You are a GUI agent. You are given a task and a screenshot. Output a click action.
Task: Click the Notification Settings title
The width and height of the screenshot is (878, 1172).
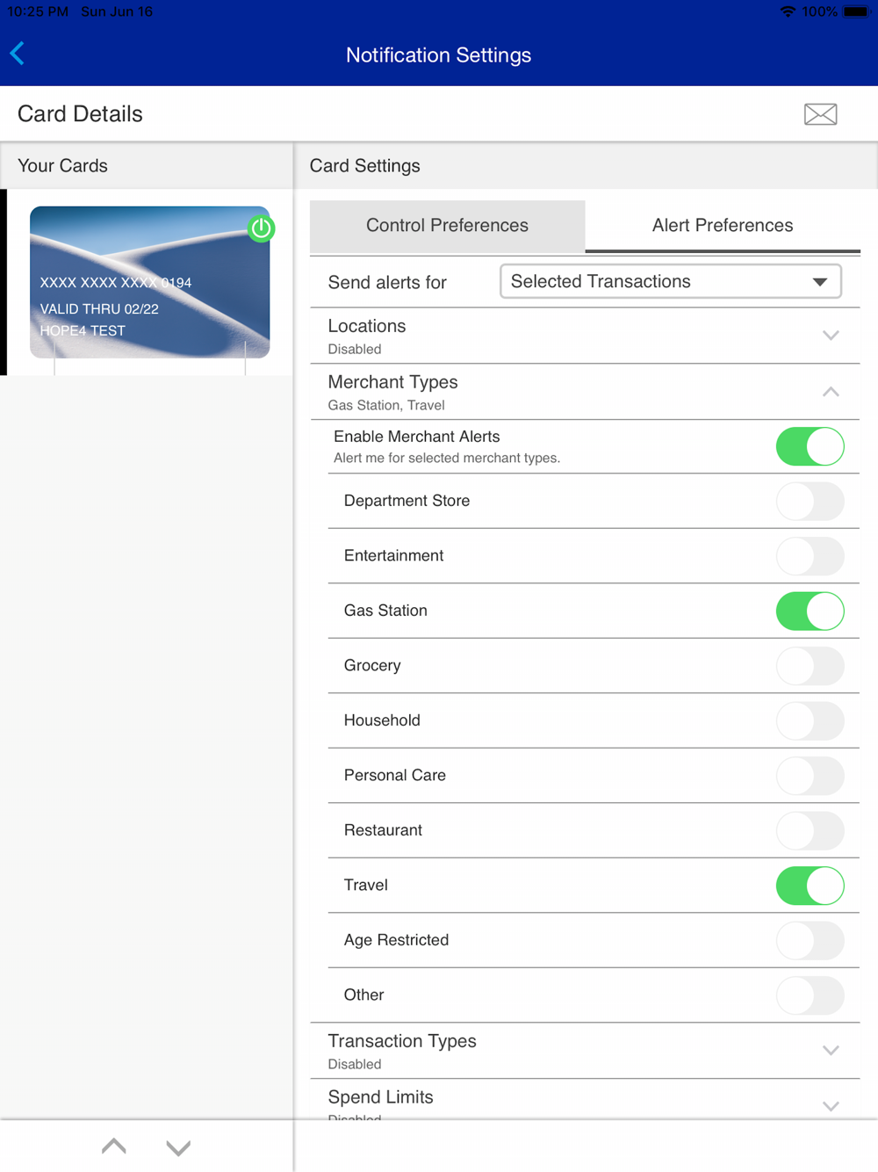tap(438, 55)
